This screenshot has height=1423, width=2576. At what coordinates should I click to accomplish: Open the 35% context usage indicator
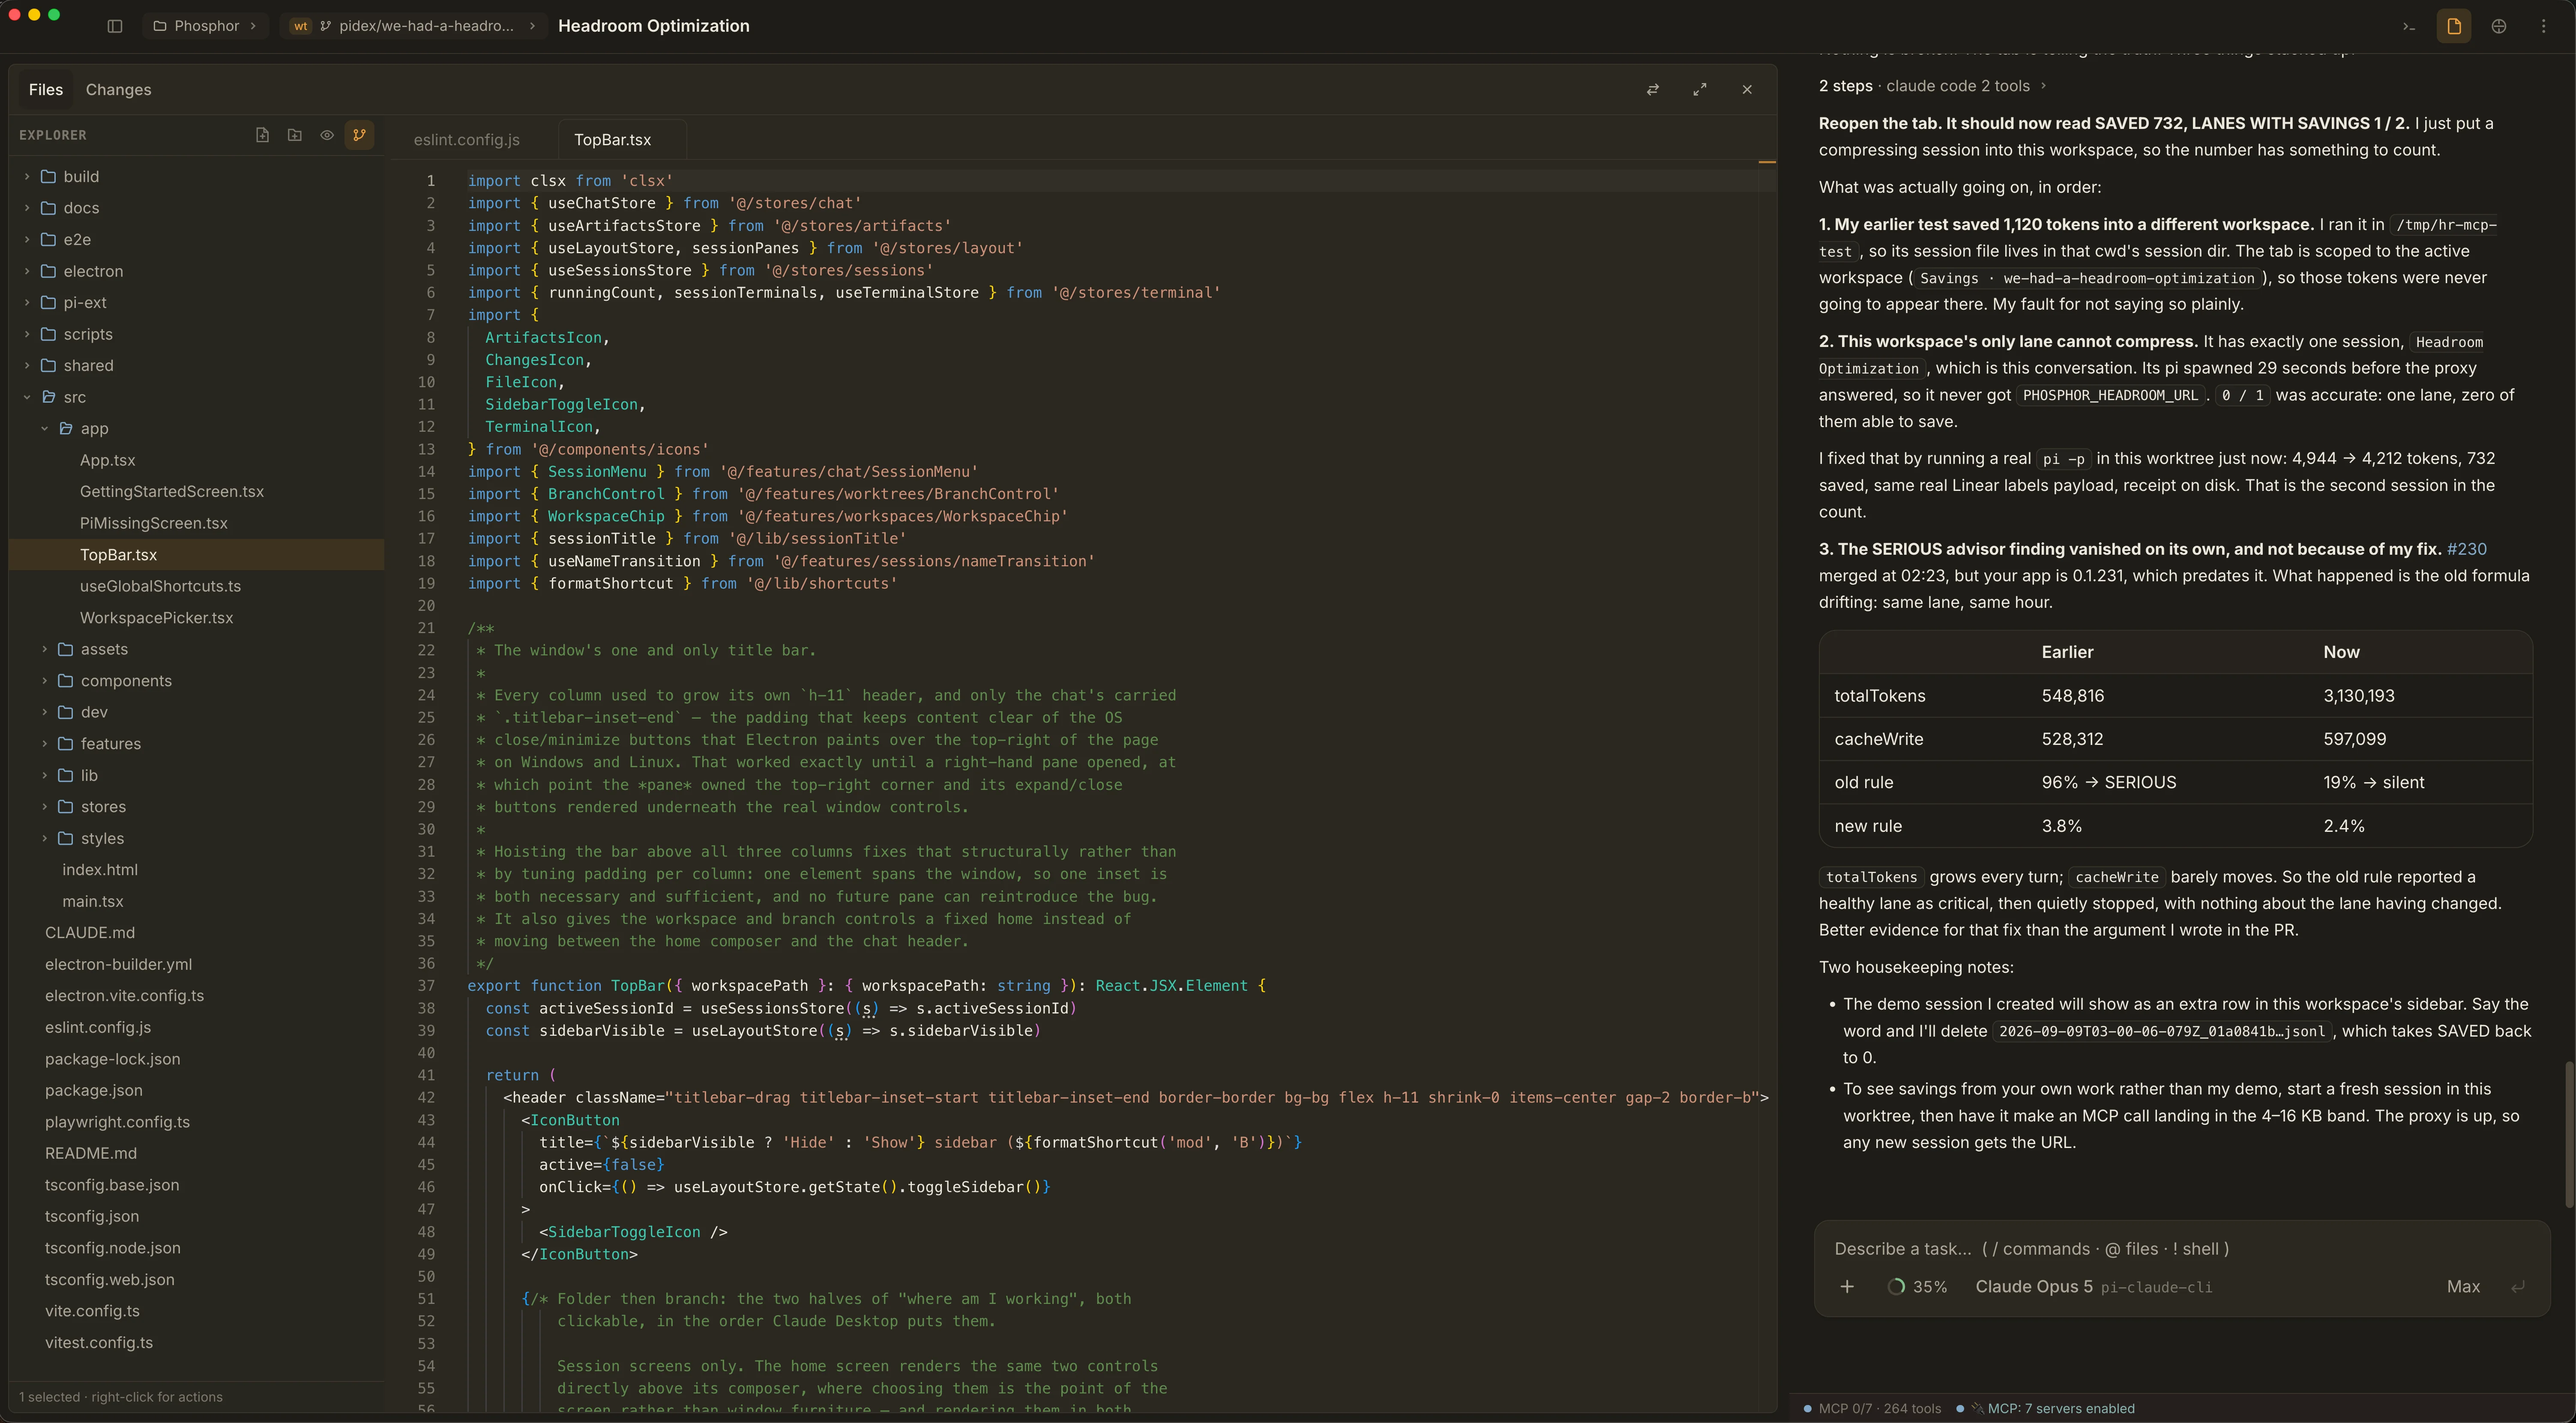click(x=1917, y=1287)
